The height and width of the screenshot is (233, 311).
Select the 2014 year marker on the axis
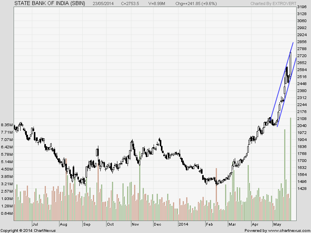coord(183,224)
